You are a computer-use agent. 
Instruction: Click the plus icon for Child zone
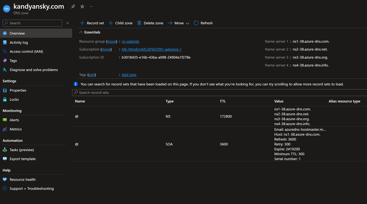111,23
